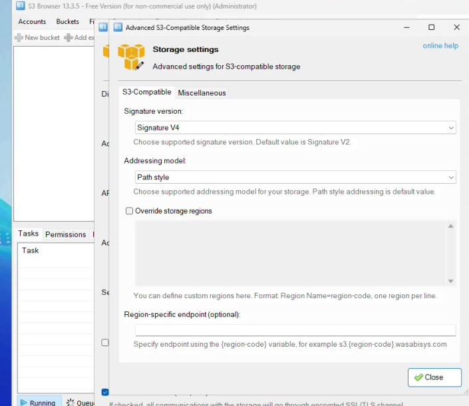Click the 'Addressing model:' label
The image size is (469, 406).
point(155,160)
